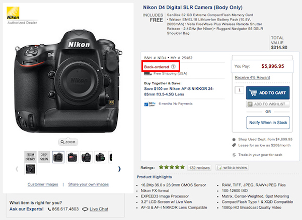
Task: Open the Receive 4% Reward link
Action: pyautogui.click(x=252, y=77)
